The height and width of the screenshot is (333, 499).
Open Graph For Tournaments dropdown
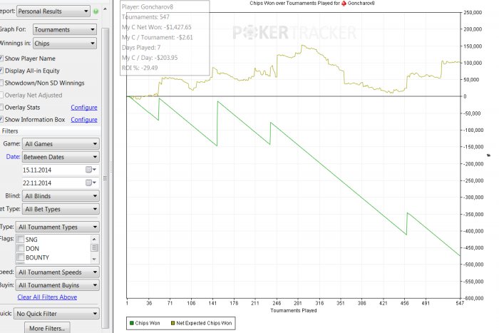[x=65, y=30]
